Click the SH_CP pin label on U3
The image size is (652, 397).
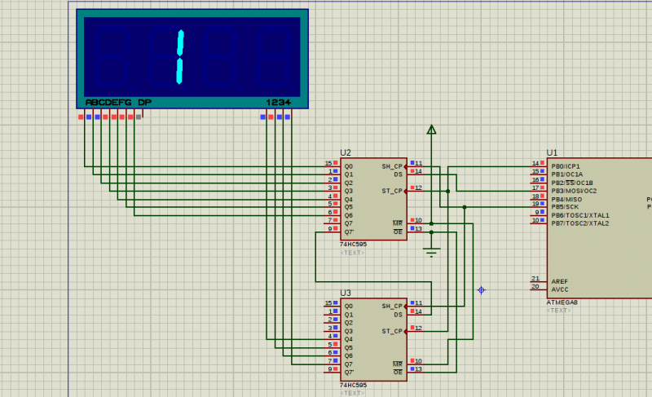click(x=392, y=307)
